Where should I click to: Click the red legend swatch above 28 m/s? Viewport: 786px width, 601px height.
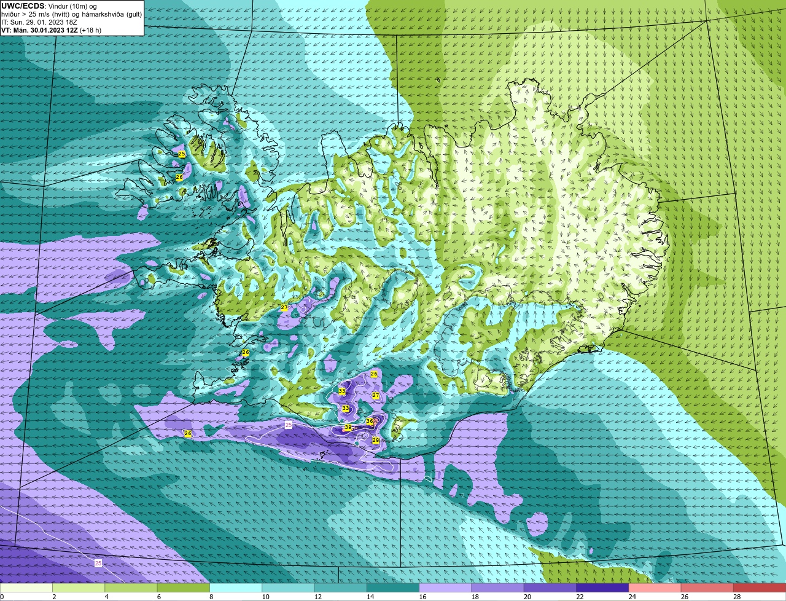click(760, 588)
